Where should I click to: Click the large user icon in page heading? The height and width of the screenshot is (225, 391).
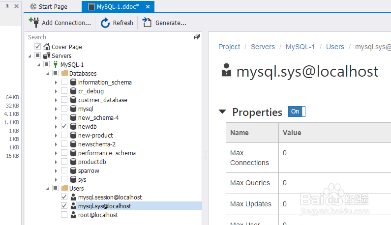[x=226, y=70]
